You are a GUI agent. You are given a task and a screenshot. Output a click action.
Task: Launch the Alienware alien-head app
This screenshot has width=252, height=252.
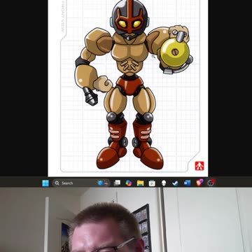[x=164, y=183]
